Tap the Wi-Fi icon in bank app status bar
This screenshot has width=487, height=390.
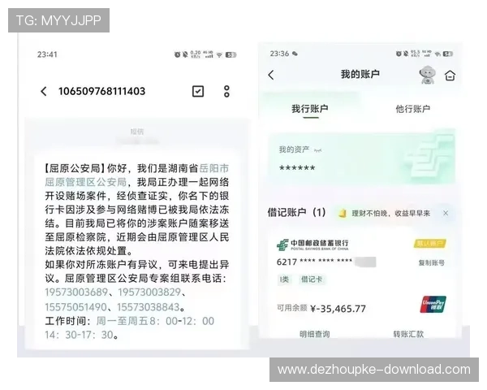438,54
